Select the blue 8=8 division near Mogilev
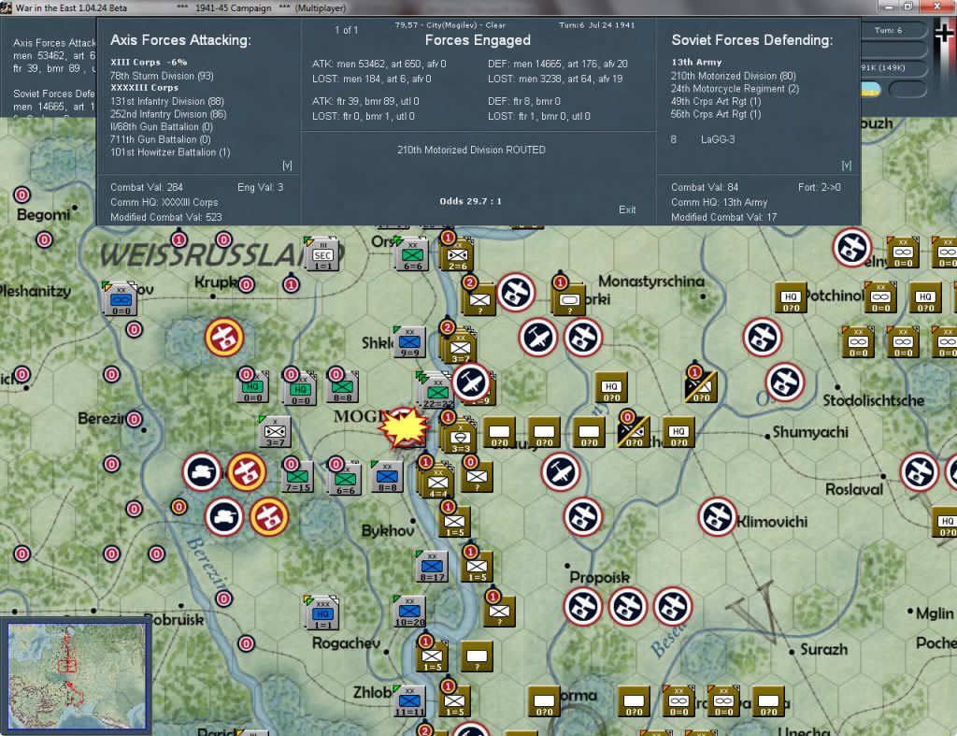 point(388,476)
